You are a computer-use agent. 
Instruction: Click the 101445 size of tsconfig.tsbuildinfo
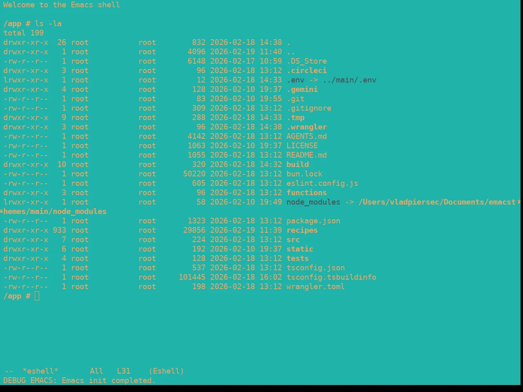192,277
